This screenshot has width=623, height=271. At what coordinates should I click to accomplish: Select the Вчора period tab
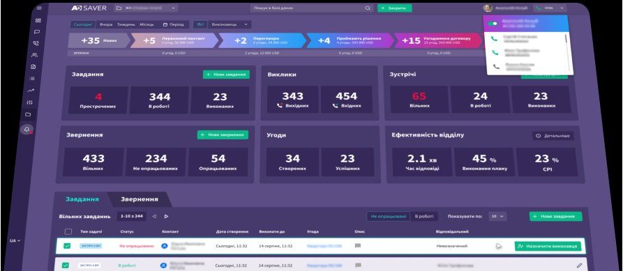pos(106,24)
